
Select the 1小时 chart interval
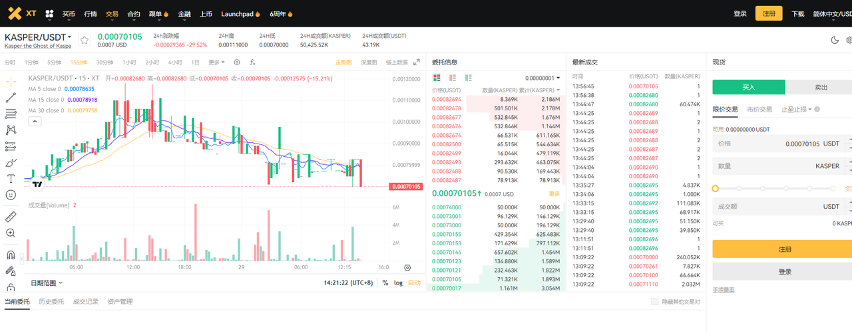(x=129, y=62)
